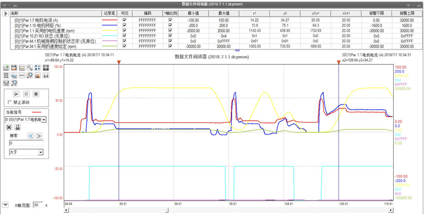424x215 pixels.
Task: Search backward with the left arrow button
Action: (31, 136)
